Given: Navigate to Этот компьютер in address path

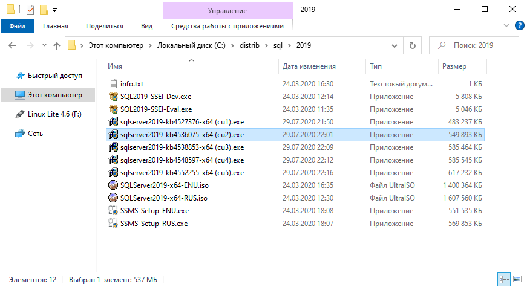Looking at the screenshot, I should 116,45.
